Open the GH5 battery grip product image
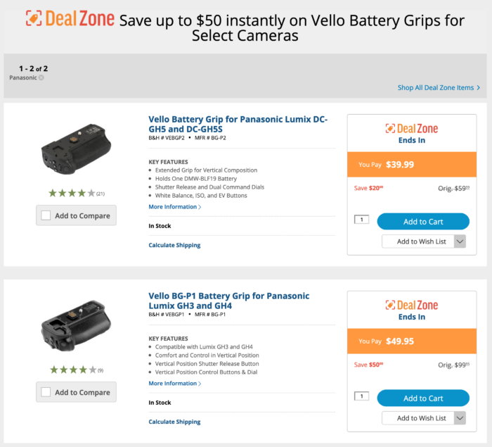 [x=76, y=149]
